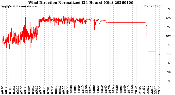Click the '16:55' time axis label

tap(113, 90)
